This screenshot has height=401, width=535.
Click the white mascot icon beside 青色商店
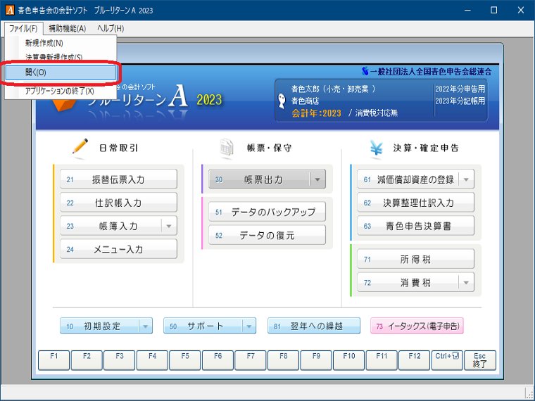tap(282, 101)
